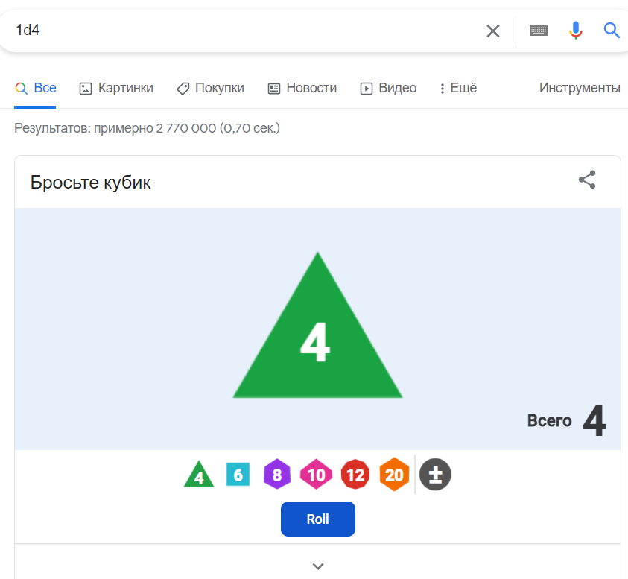
Task: Add a teal 6-sided die
Action: click(x=238, y=475)
